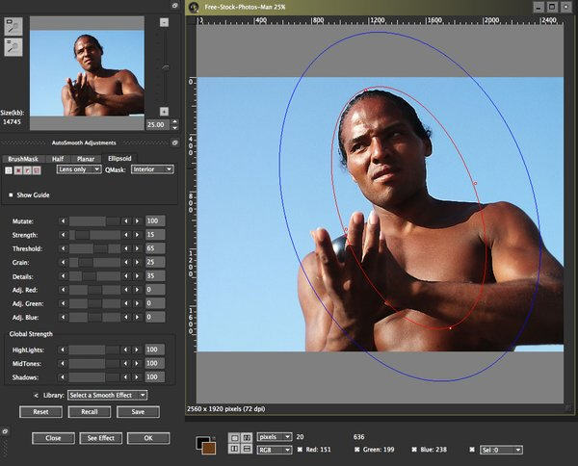Image resolution: width=578 pixels, height=466 pixels.
Task: Click the small '<' arrow beside Library
Action: coord(36,395)
